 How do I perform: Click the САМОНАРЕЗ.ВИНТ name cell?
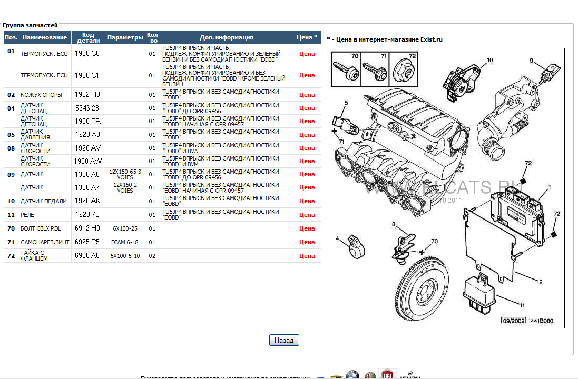(x=45, y=242)
